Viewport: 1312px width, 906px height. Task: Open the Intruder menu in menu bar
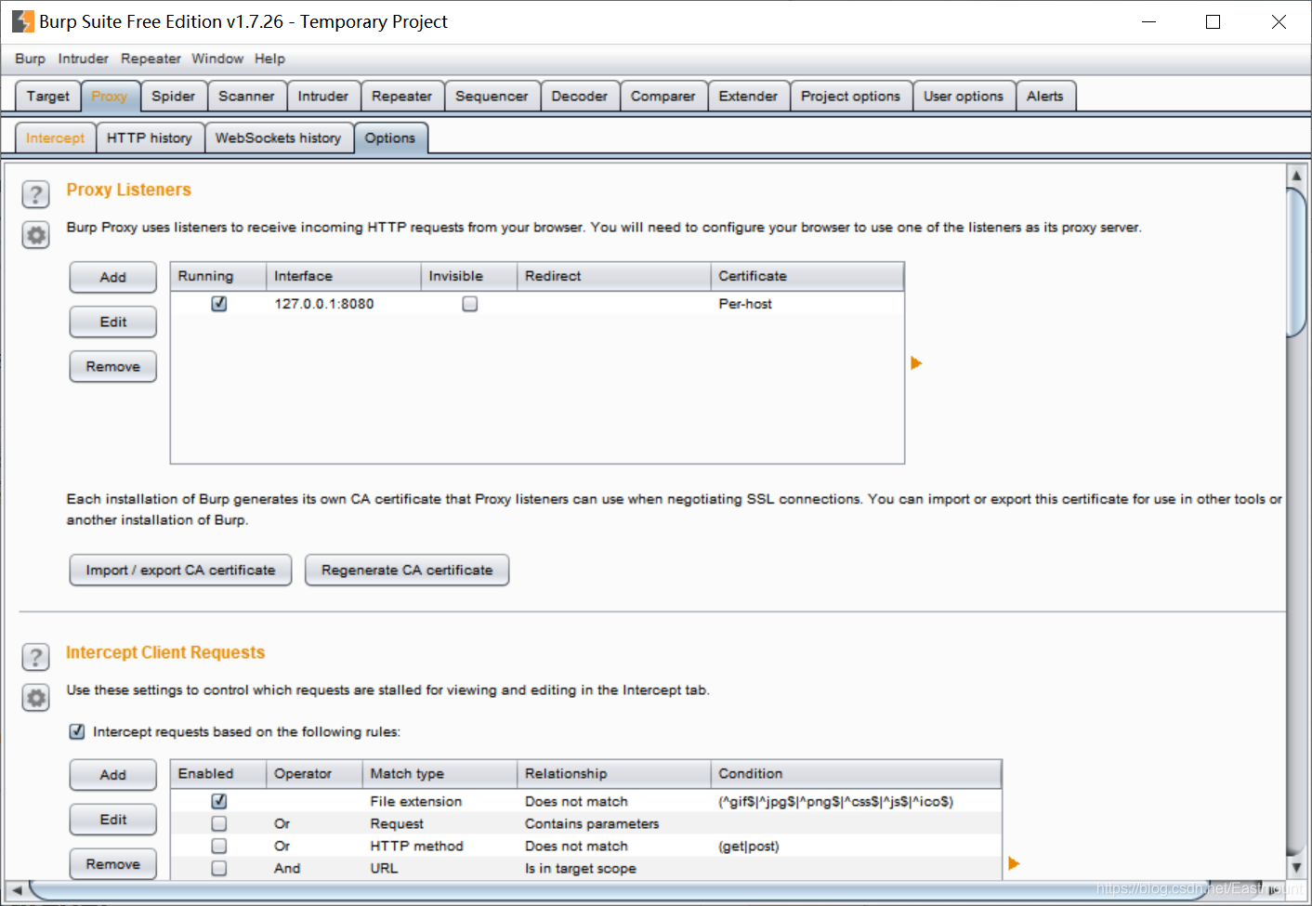point(83,59)
